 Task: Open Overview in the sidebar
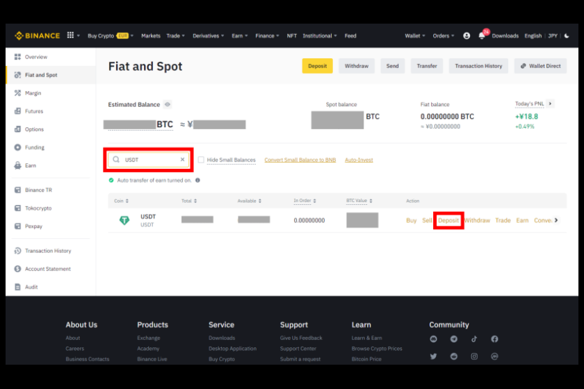[51, 57]
